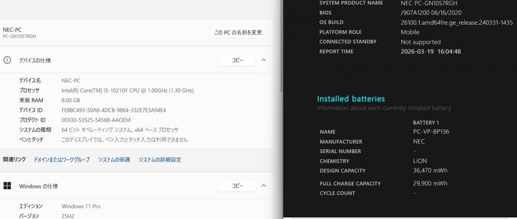517x219 pixels.
Task: Open システムの保護 link
Action: [x=114, y=159]
